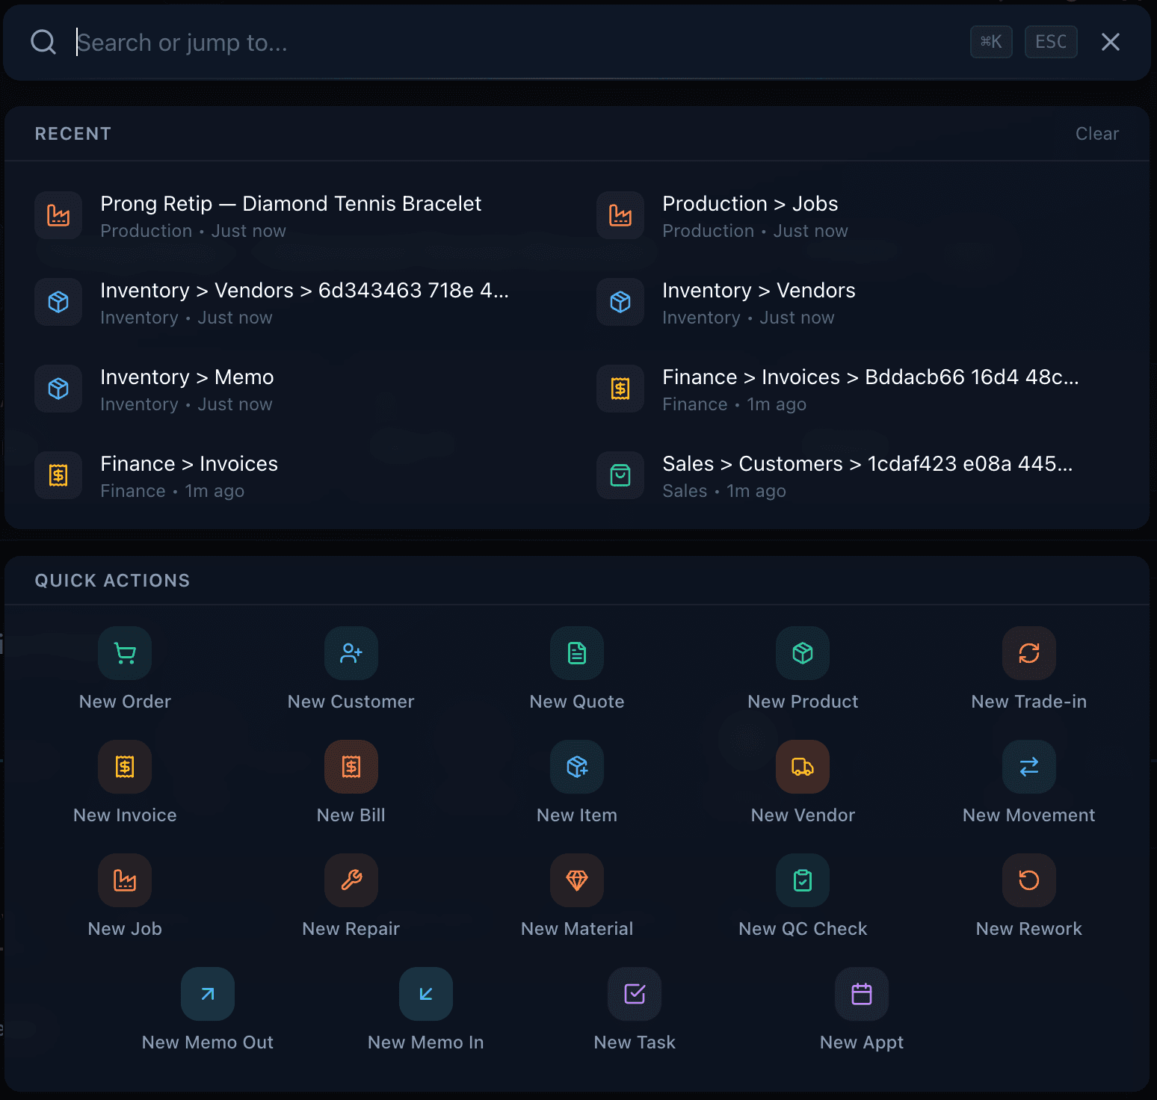The height and width of the screenshot is (1100, 1157).
Task: Click the New Appt label
Action: [862, 1042]
